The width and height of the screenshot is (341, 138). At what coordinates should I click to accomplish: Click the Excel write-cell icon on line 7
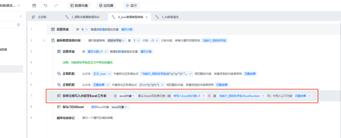click(x=59, y=96)
